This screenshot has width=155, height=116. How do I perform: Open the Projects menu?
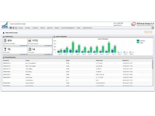[x=20, y=28]
